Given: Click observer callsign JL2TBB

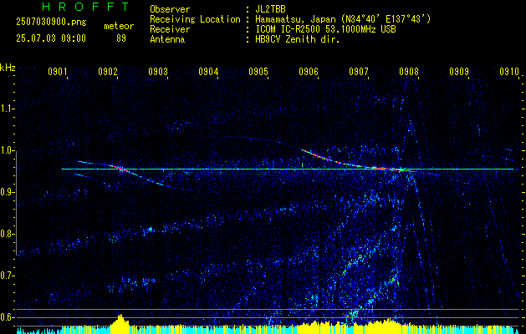Looking at the screenshot, I should point(270,9).
